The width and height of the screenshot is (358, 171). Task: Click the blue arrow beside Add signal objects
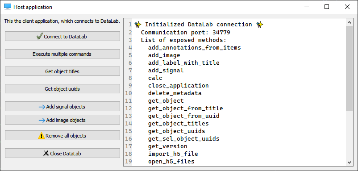42,107
